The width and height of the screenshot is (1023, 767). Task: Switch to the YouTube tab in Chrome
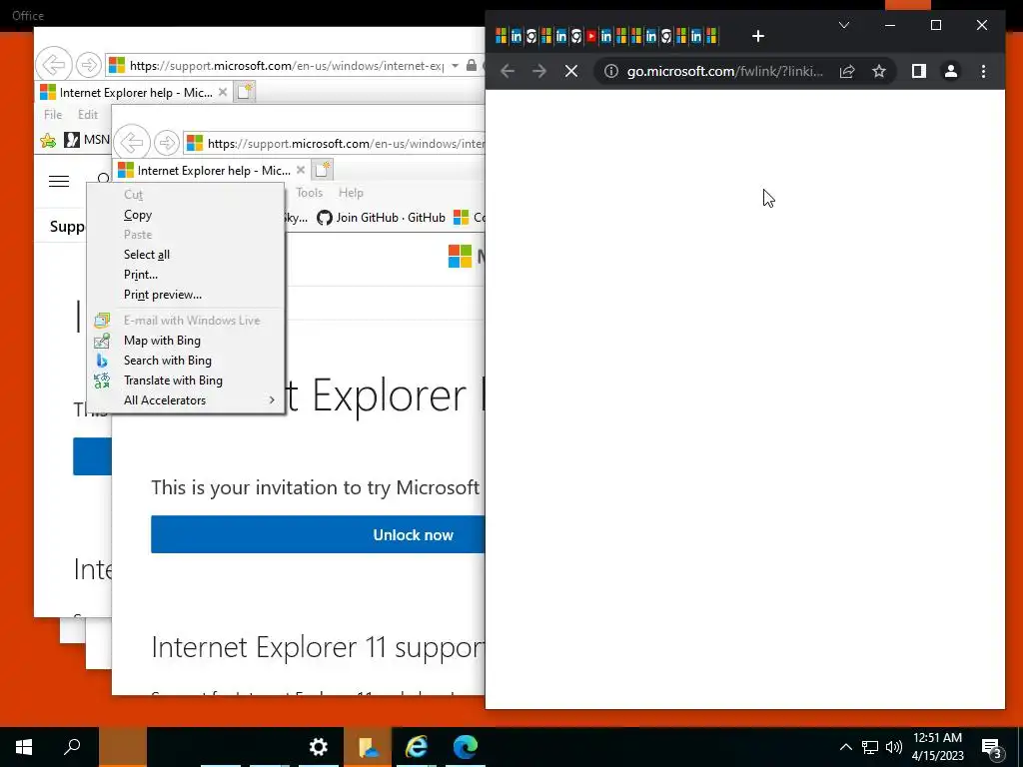[591, 37]
